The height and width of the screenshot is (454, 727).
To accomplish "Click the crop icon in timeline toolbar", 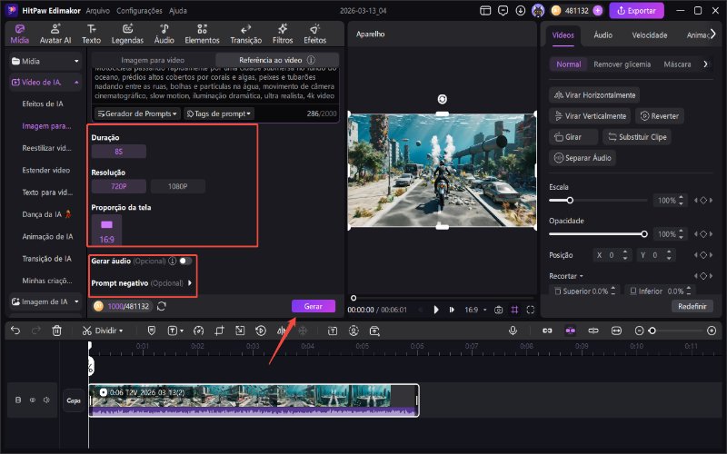I will 219,331.
